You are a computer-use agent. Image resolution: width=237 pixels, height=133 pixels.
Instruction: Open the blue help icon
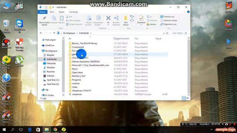pyautogui.click(x=188, y=12)
